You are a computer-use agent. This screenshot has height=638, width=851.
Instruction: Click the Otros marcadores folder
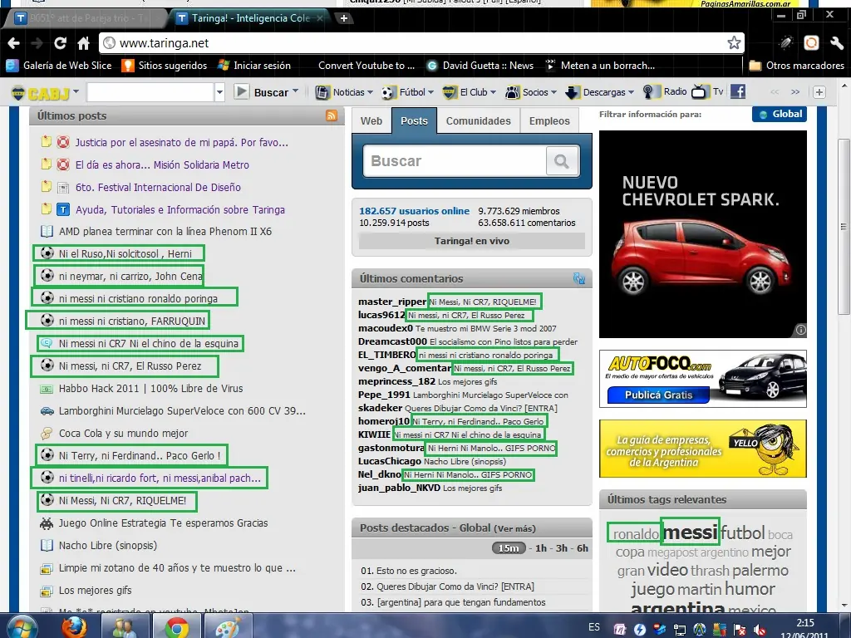pyautogui.click(x=796, y=66)
